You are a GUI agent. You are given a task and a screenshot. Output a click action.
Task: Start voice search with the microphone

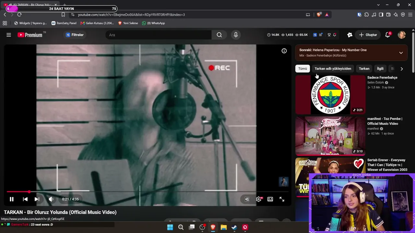(236, 35)
